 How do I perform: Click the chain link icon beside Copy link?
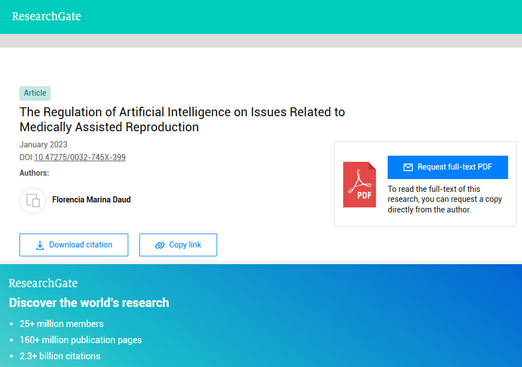[x=160, y=245]
